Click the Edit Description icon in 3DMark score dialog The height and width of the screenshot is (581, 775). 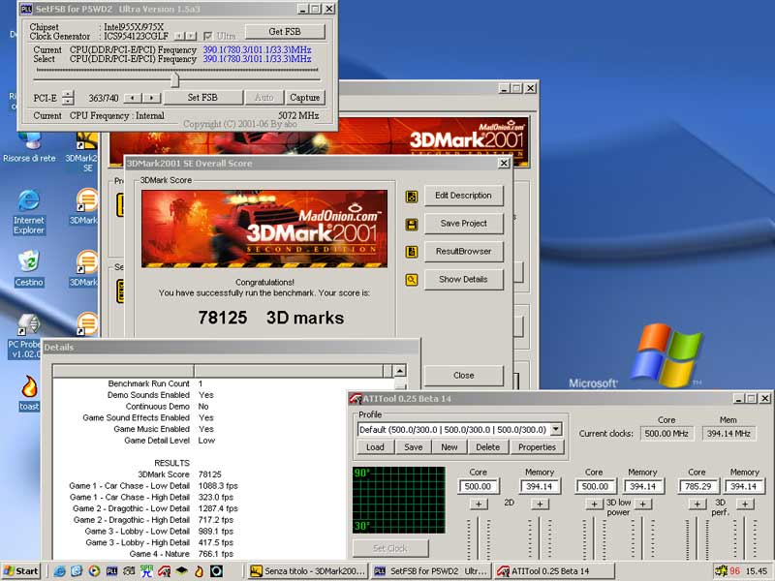point(411,197)
